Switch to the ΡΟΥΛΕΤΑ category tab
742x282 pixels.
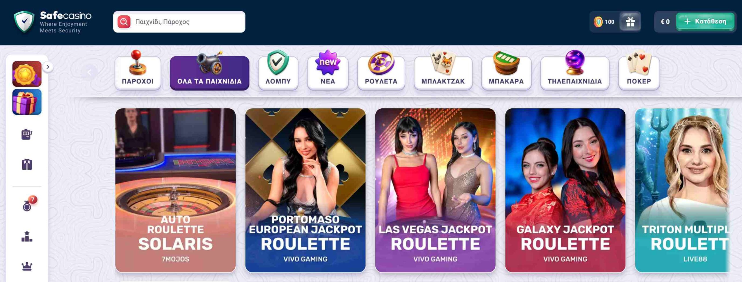click(381, 73)
